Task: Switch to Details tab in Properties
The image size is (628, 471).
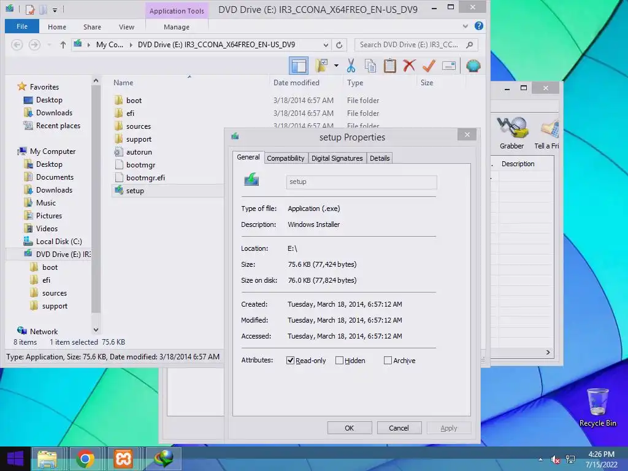Action: [x=380, y=158]
